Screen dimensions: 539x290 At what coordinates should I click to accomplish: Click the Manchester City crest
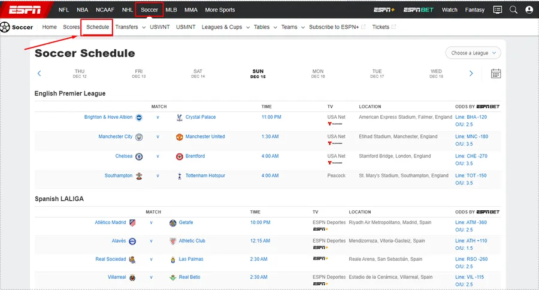click(139, 137)
